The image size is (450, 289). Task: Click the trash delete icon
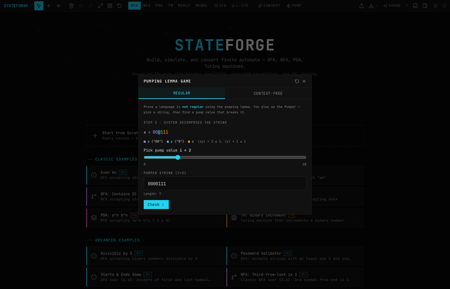pos(71,6)
